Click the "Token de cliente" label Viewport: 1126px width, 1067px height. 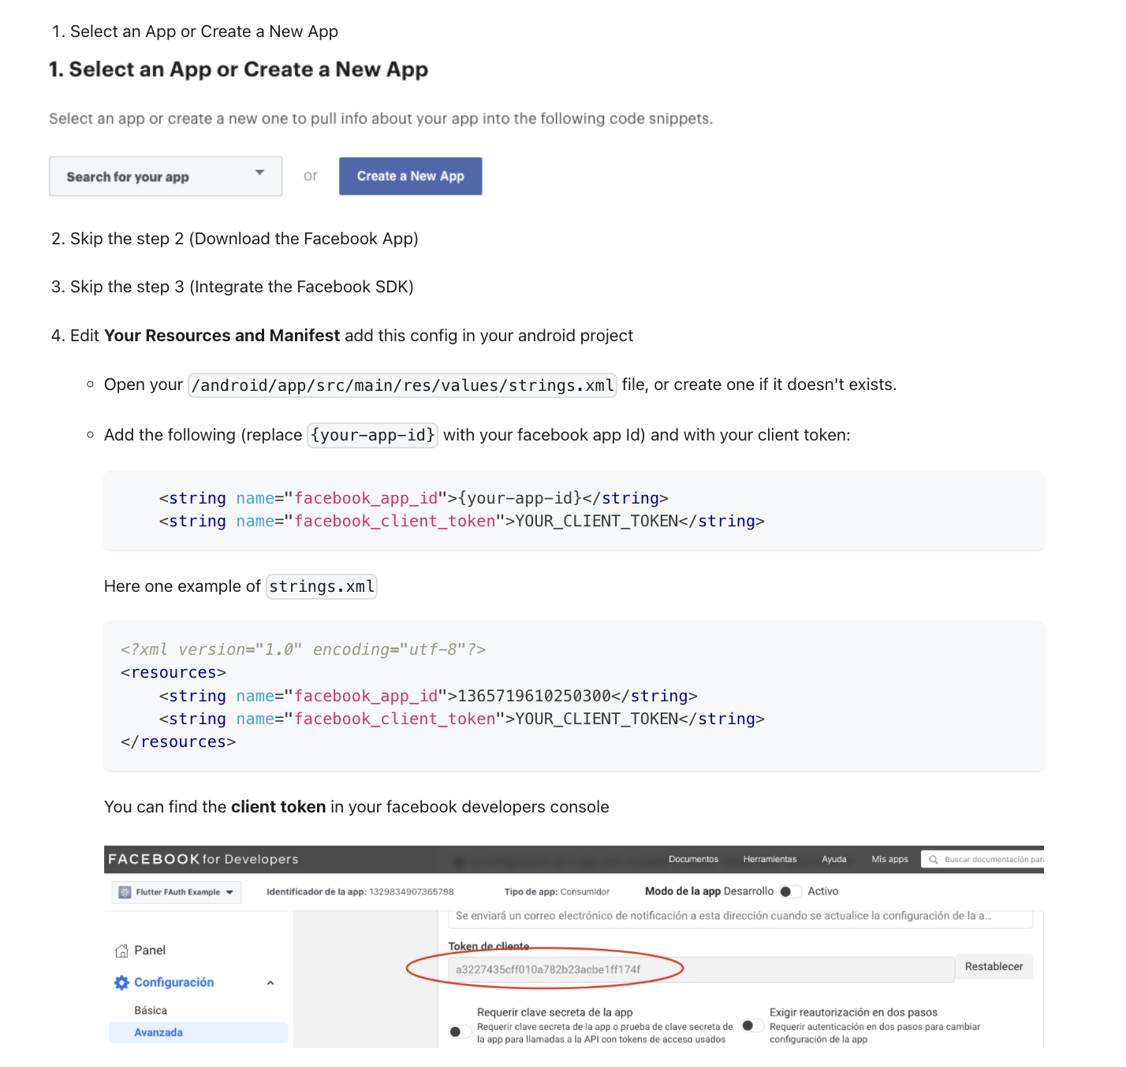(489, 946)
